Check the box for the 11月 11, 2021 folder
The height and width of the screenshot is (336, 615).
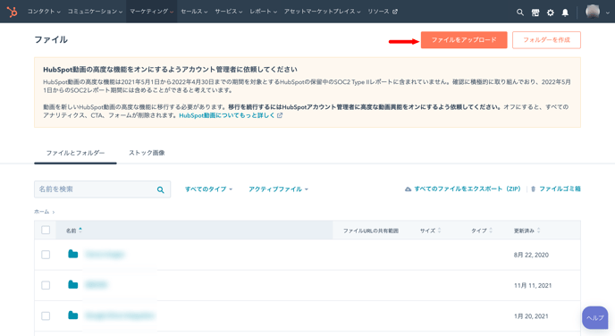click(46, 285)
